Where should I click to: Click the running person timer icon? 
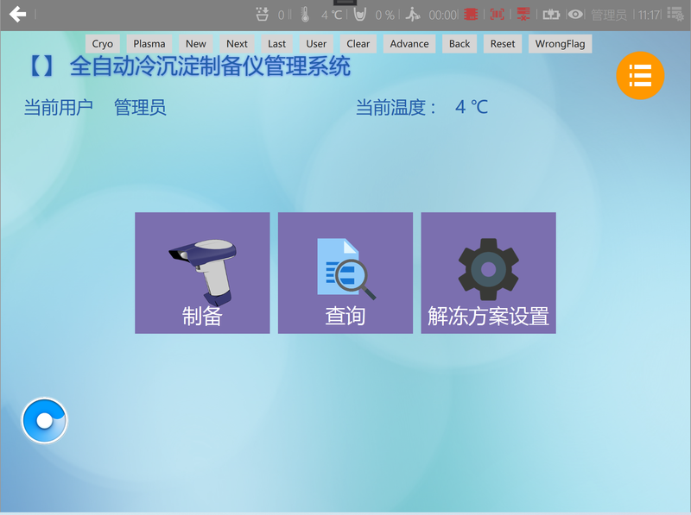coord(413,15)
